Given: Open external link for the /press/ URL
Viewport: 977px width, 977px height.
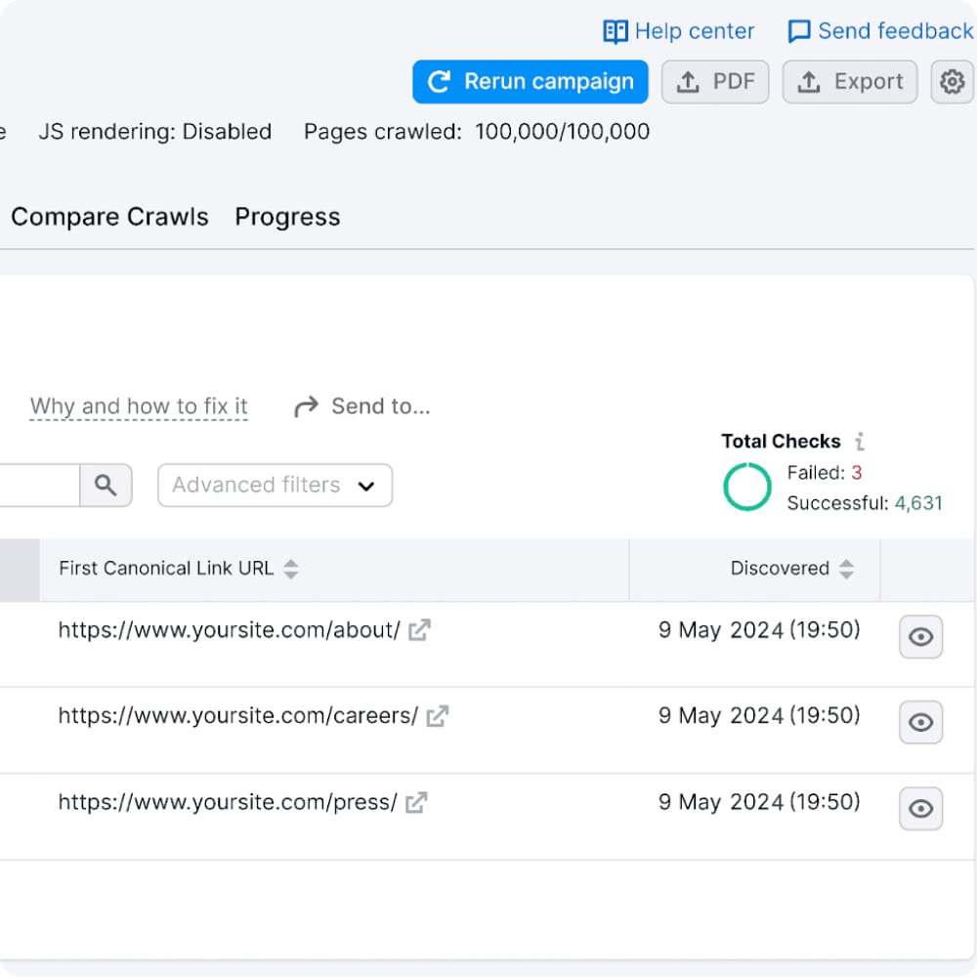Looking at the screenshot, I should click(416, 802).
